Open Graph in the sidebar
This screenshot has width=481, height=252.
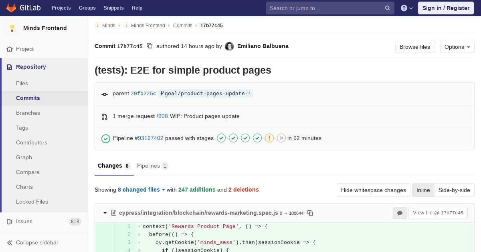[45, 157]
